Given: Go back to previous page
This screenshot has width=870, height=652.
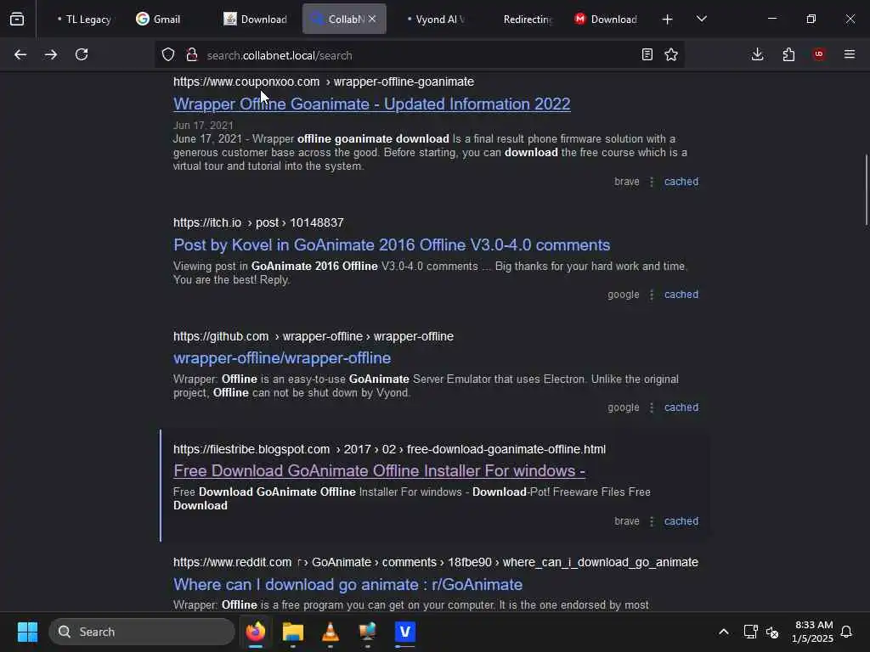Looking at the screenshot, I should [20, 55].
